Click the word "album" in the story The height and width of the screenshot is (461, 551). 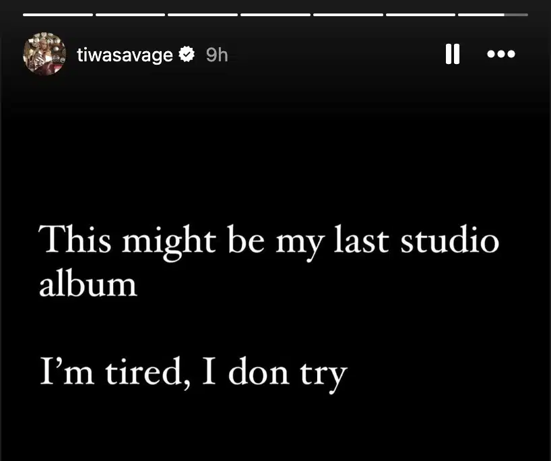pyautogui.click(x=88, y=284)
